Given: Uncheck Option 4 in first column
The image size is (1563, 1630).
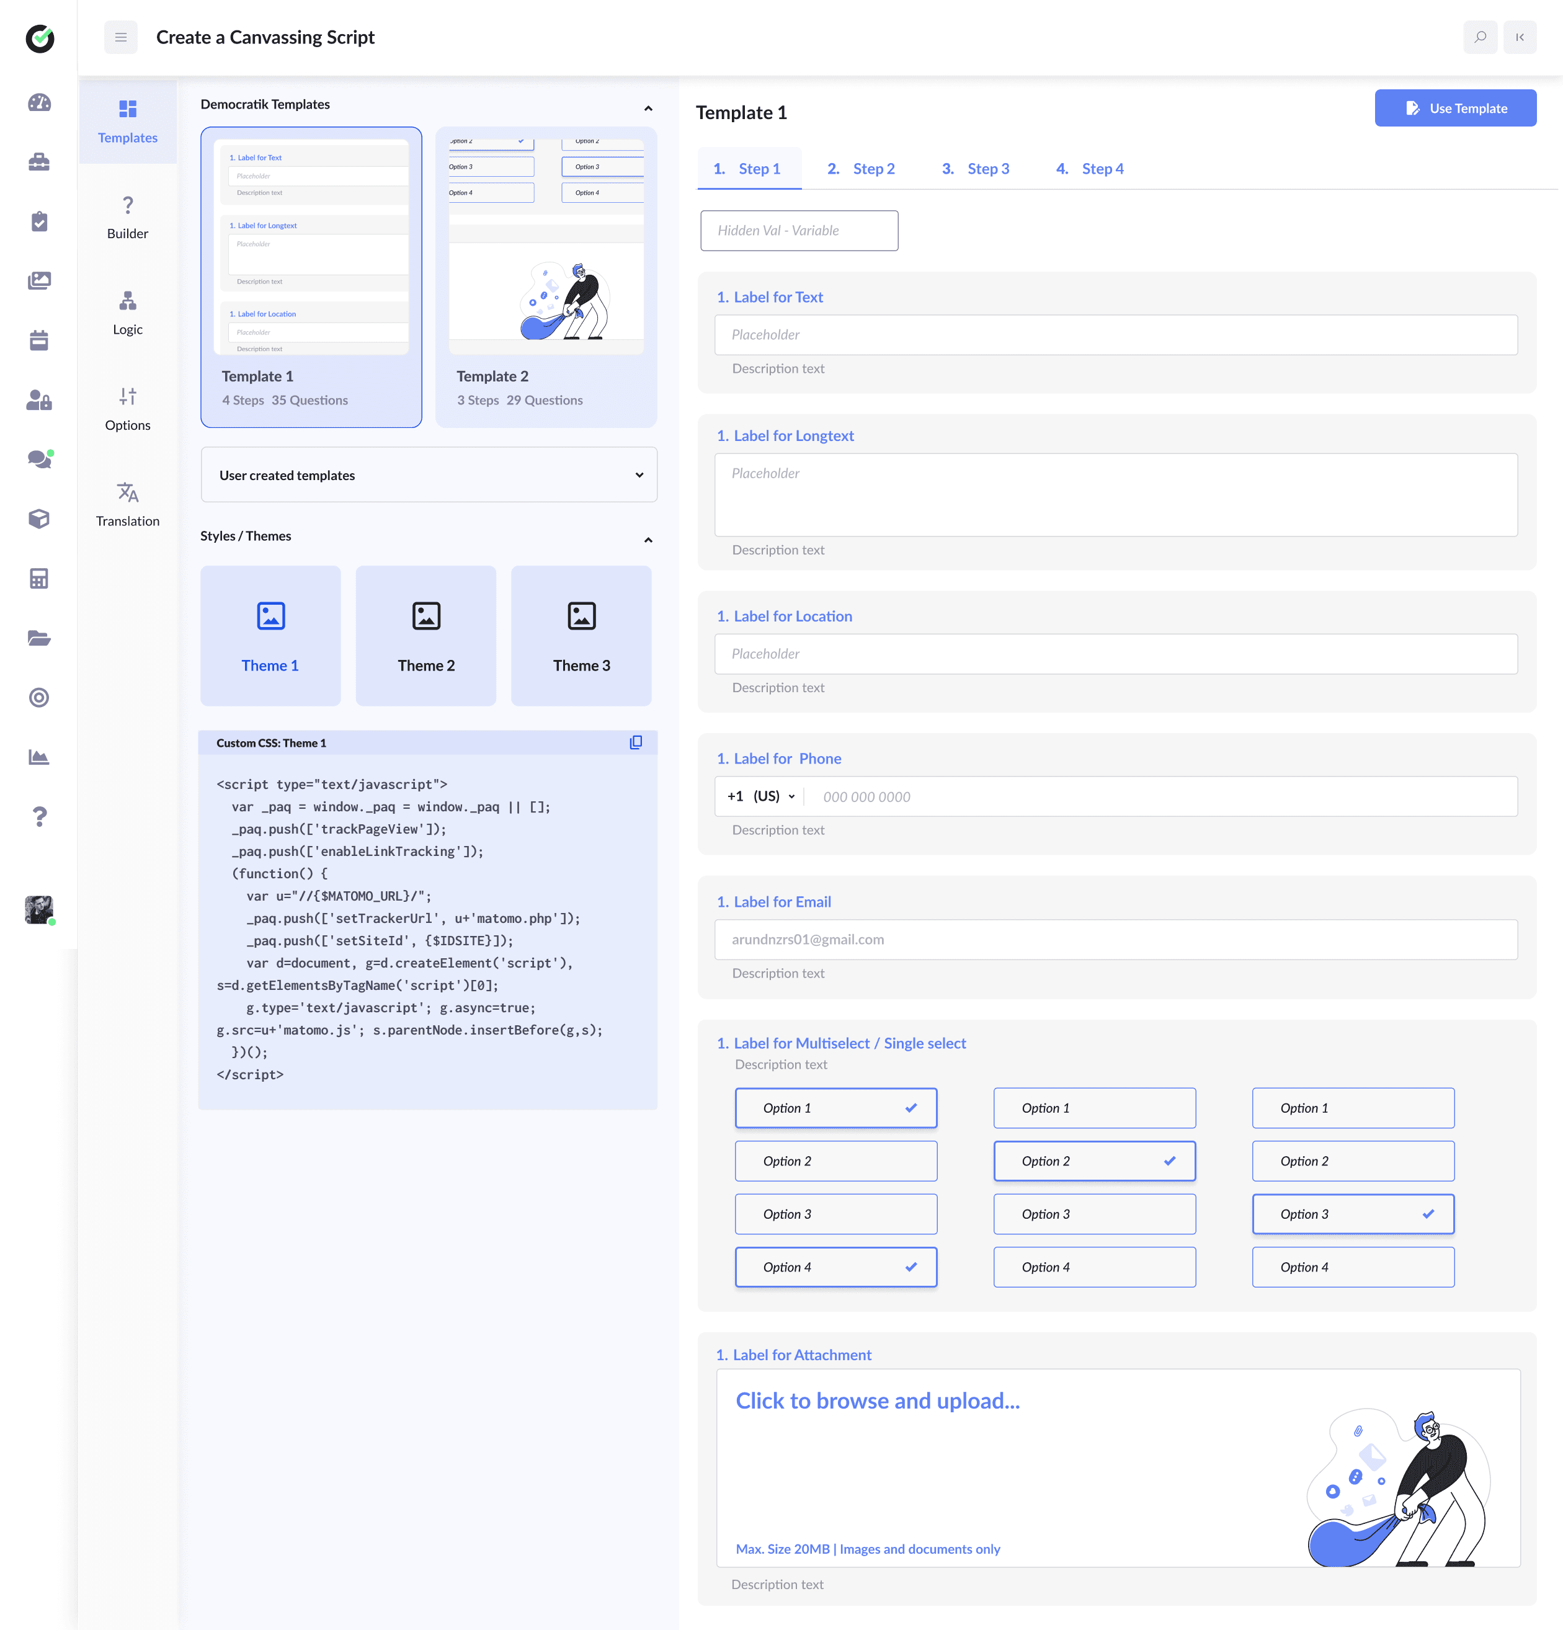Looking at the screenshot, I should (x=836, y=1267).
